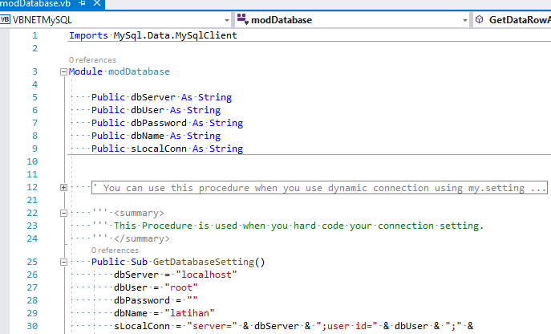
Task: Open the modDatabase type dropdown
Action: (x=465, y=20)
